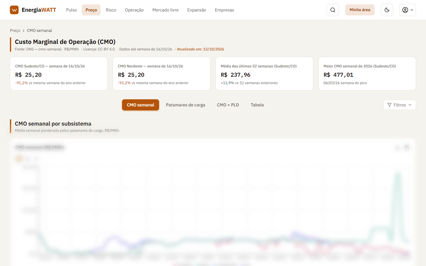Screen dimensions: 426x266
Task: Click 'Média das últimas 52 semanas (Sudeste/CO)' label
Action: (259, 66)
